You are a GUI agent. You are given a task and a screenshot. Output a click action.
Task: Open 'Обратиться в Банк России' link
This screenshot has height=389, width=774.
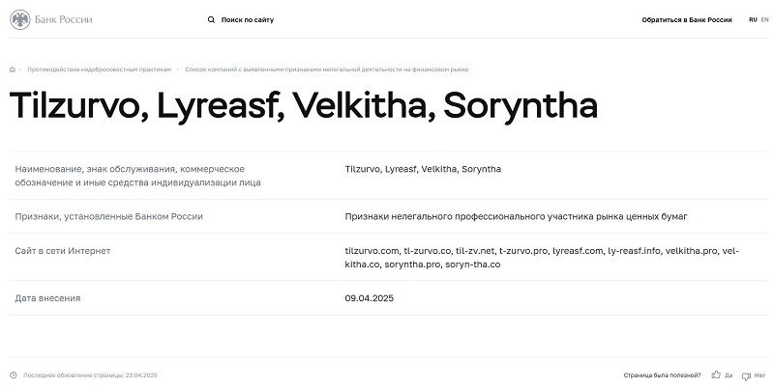pos(687,20)
